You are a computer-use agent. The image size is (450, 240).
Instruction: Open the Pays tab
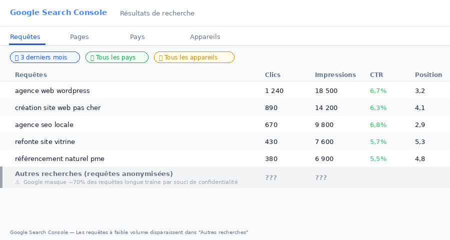coord(137,37)
